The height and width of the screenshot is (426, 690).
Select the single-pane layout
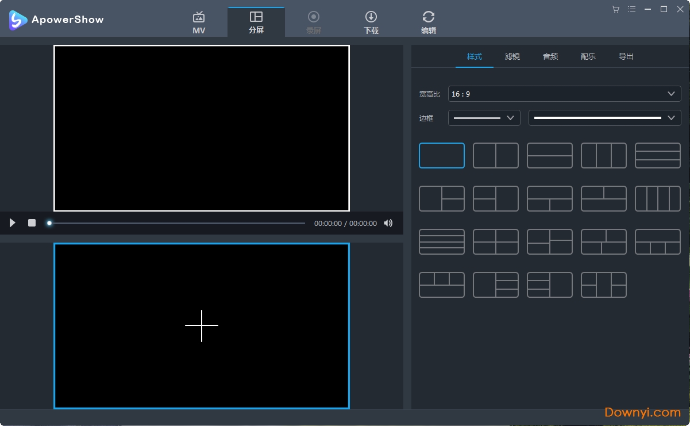click(441, 155)
